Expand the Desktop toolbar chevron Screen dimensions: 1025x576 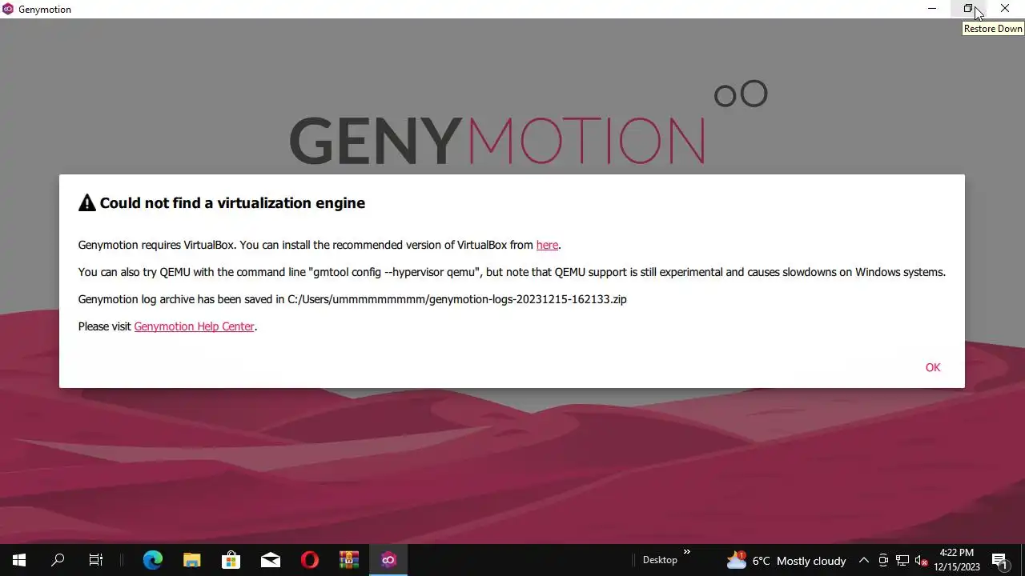[686, 552]
